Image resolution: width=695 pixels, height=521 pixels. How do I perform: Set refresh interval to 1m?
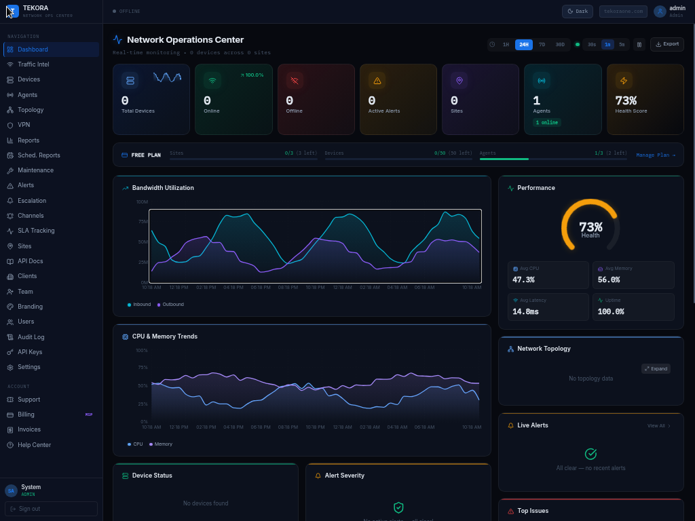pyautogui.click(x=607, y=44)
